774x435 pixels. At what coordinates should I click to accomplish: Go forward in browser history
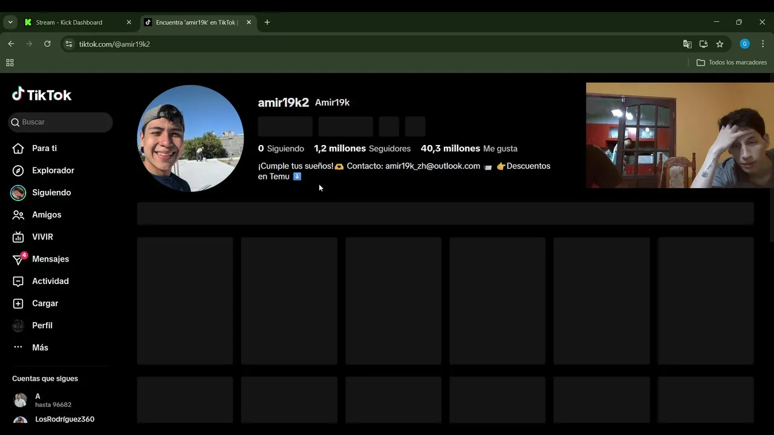pos(29,44)
